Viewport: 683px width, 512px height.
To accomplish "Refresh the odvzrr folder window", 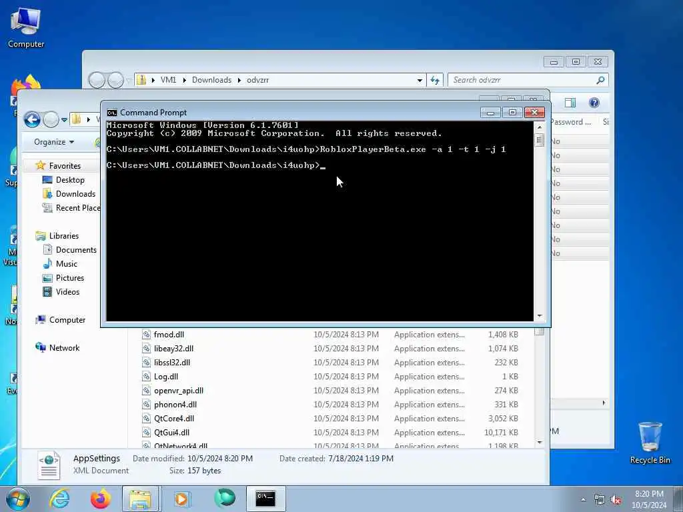I will point(435,80).
